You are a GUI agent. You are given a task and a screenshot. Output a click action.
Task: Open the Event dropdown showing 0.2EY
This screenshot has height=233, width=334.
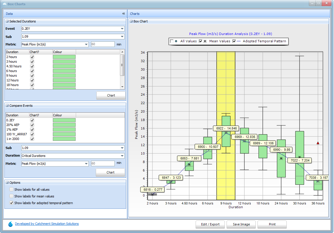122,29
